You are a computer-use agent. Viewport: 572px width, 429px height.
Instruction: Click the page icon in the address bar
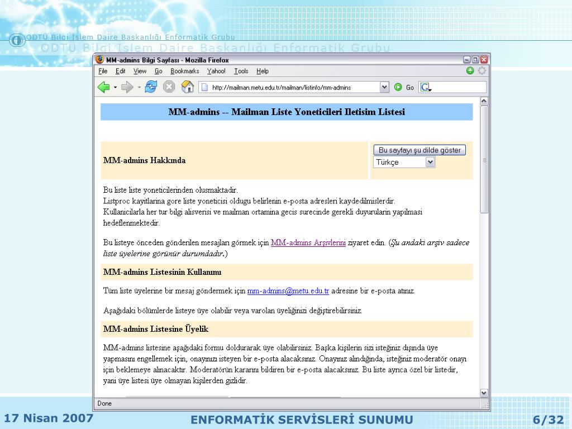205,87
